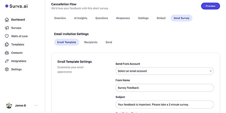The height and width of the screenshot is (113, 226).
Task: Open the survey Settings tab
Action: pyautogui.click(x=143, y=18)
